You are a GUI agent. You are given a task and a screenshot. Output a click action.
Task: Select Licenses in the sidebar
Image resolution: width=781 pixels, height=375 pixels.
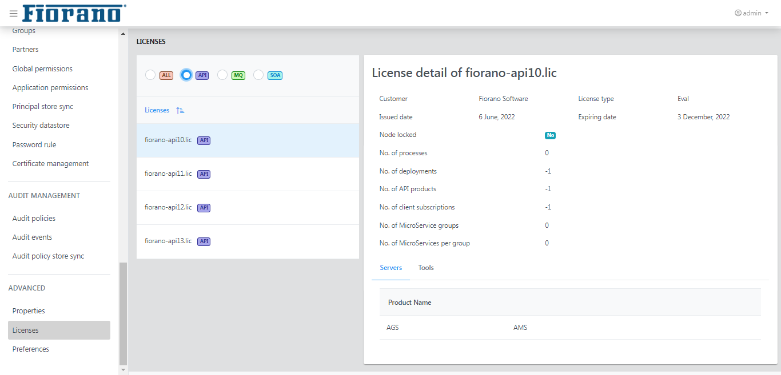(x=59, y=330)
